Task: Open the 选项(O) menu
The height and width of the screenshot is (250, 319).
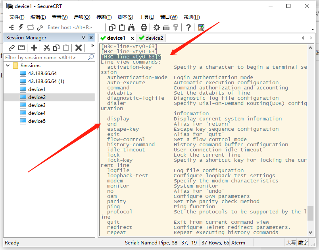Action: (x=82, y=17)
